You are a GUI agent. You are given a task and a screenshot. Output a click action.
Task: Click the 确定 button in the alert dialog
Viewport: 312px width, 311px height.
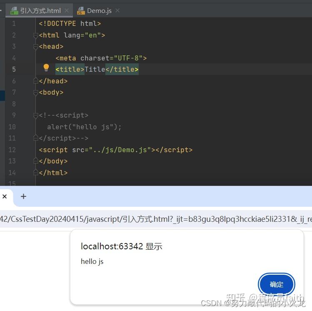(276, 284)
